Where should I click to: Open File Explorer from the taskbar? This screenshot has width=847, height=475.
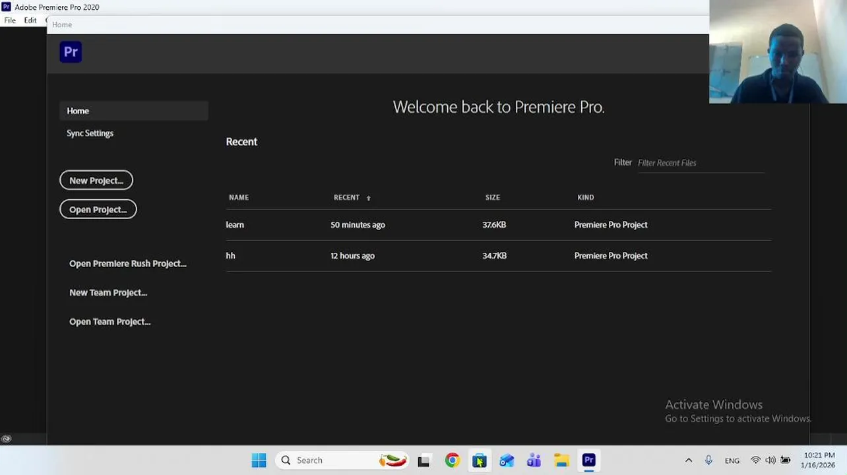(561, 460)
